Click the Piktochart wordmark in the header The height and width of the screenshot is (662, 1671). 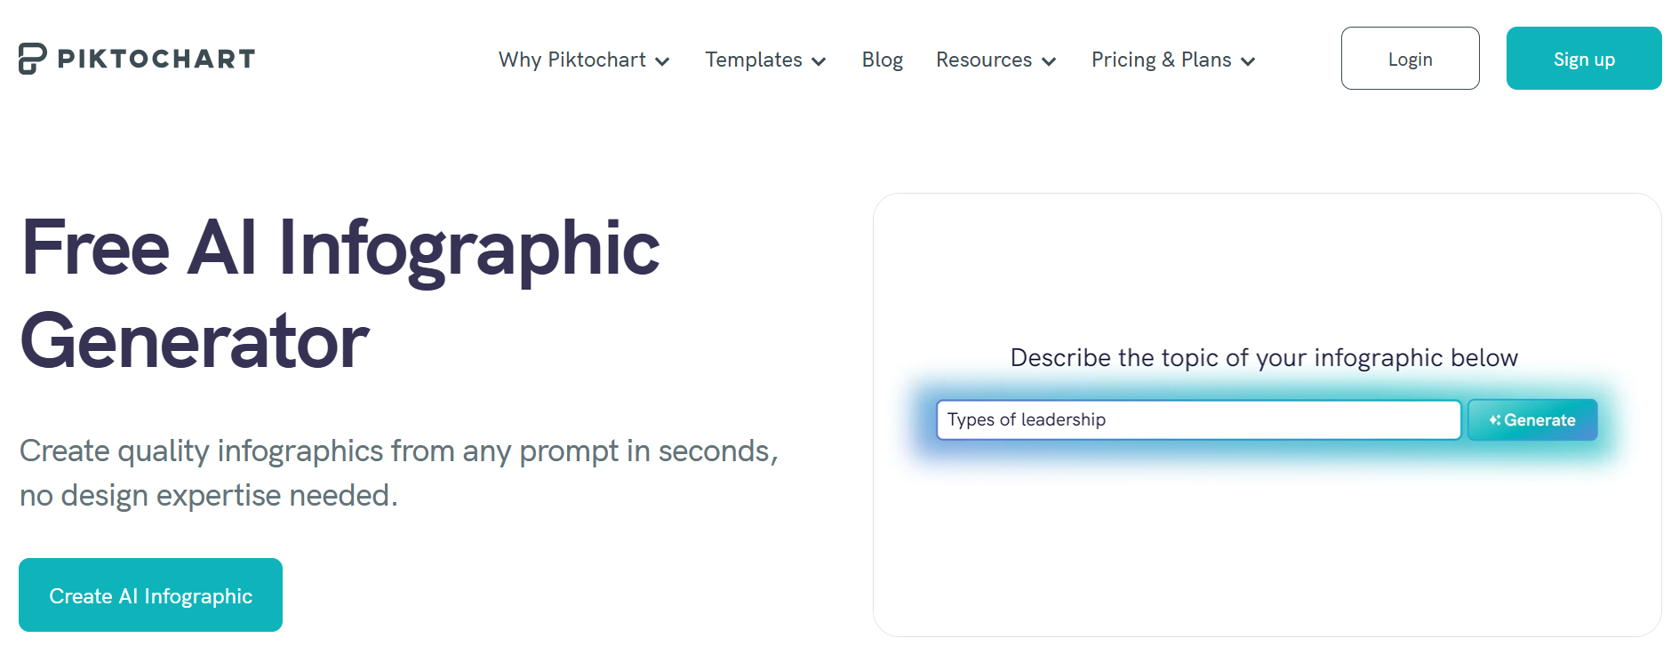156,59
